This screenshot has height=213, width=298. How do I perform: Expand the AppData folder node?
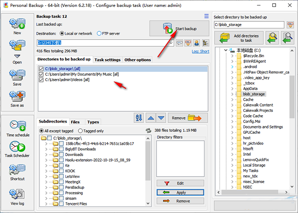(x=232, y=89)
